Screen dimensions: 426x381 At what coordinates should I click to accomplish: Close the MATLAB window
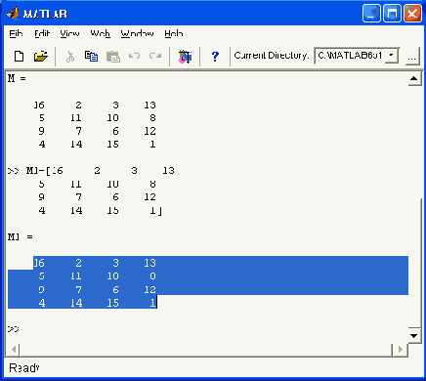pyautogui.click(x=412, y=14)
